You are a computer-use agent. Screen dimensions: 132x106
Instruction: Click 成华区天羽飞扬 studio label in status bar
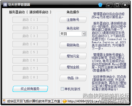point(34,101)
